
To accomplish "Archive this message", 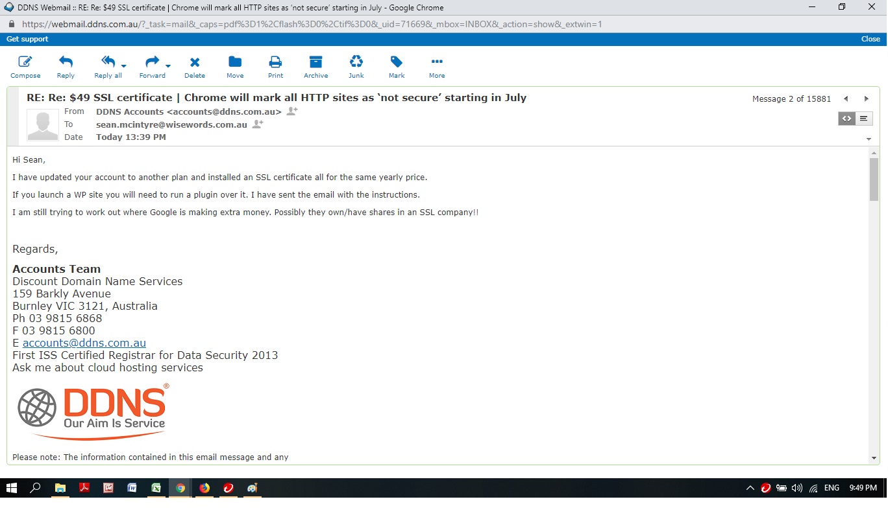I will (x=315, y=67).
